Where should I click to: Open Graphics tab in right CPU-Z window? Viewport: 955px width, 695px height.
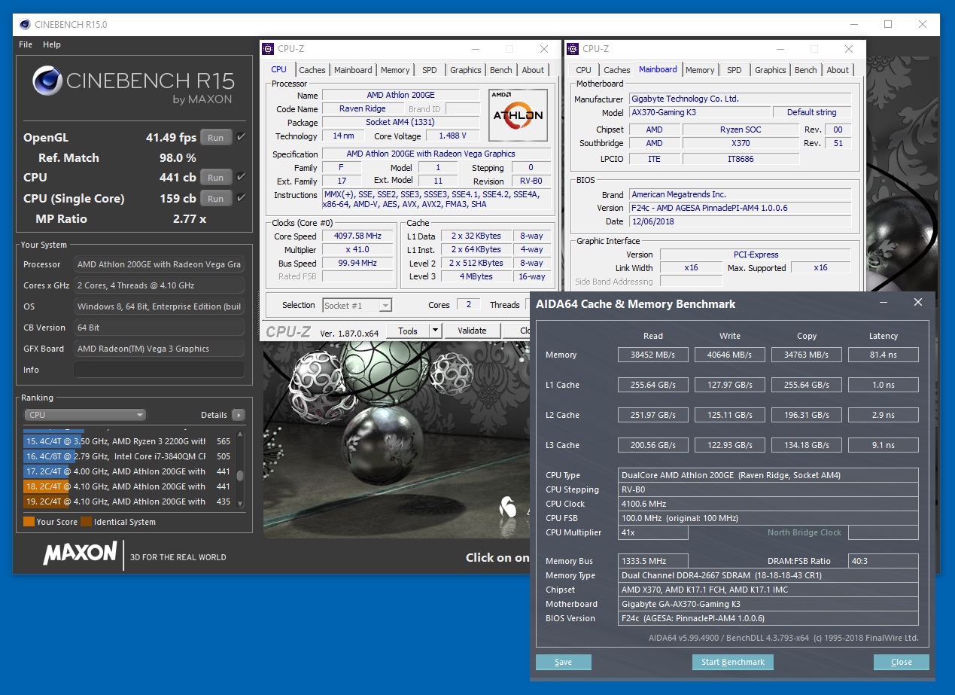point(771,70)
